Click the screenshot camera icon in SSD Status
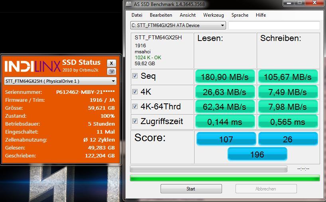 [x=112, y=72]
